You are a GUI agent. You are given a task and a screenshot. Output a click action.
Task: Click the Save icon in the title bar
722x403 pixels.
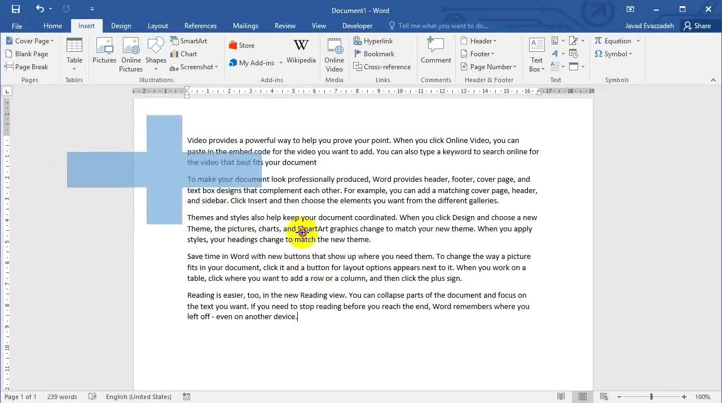pyautogui.click(x=15, y=9)
